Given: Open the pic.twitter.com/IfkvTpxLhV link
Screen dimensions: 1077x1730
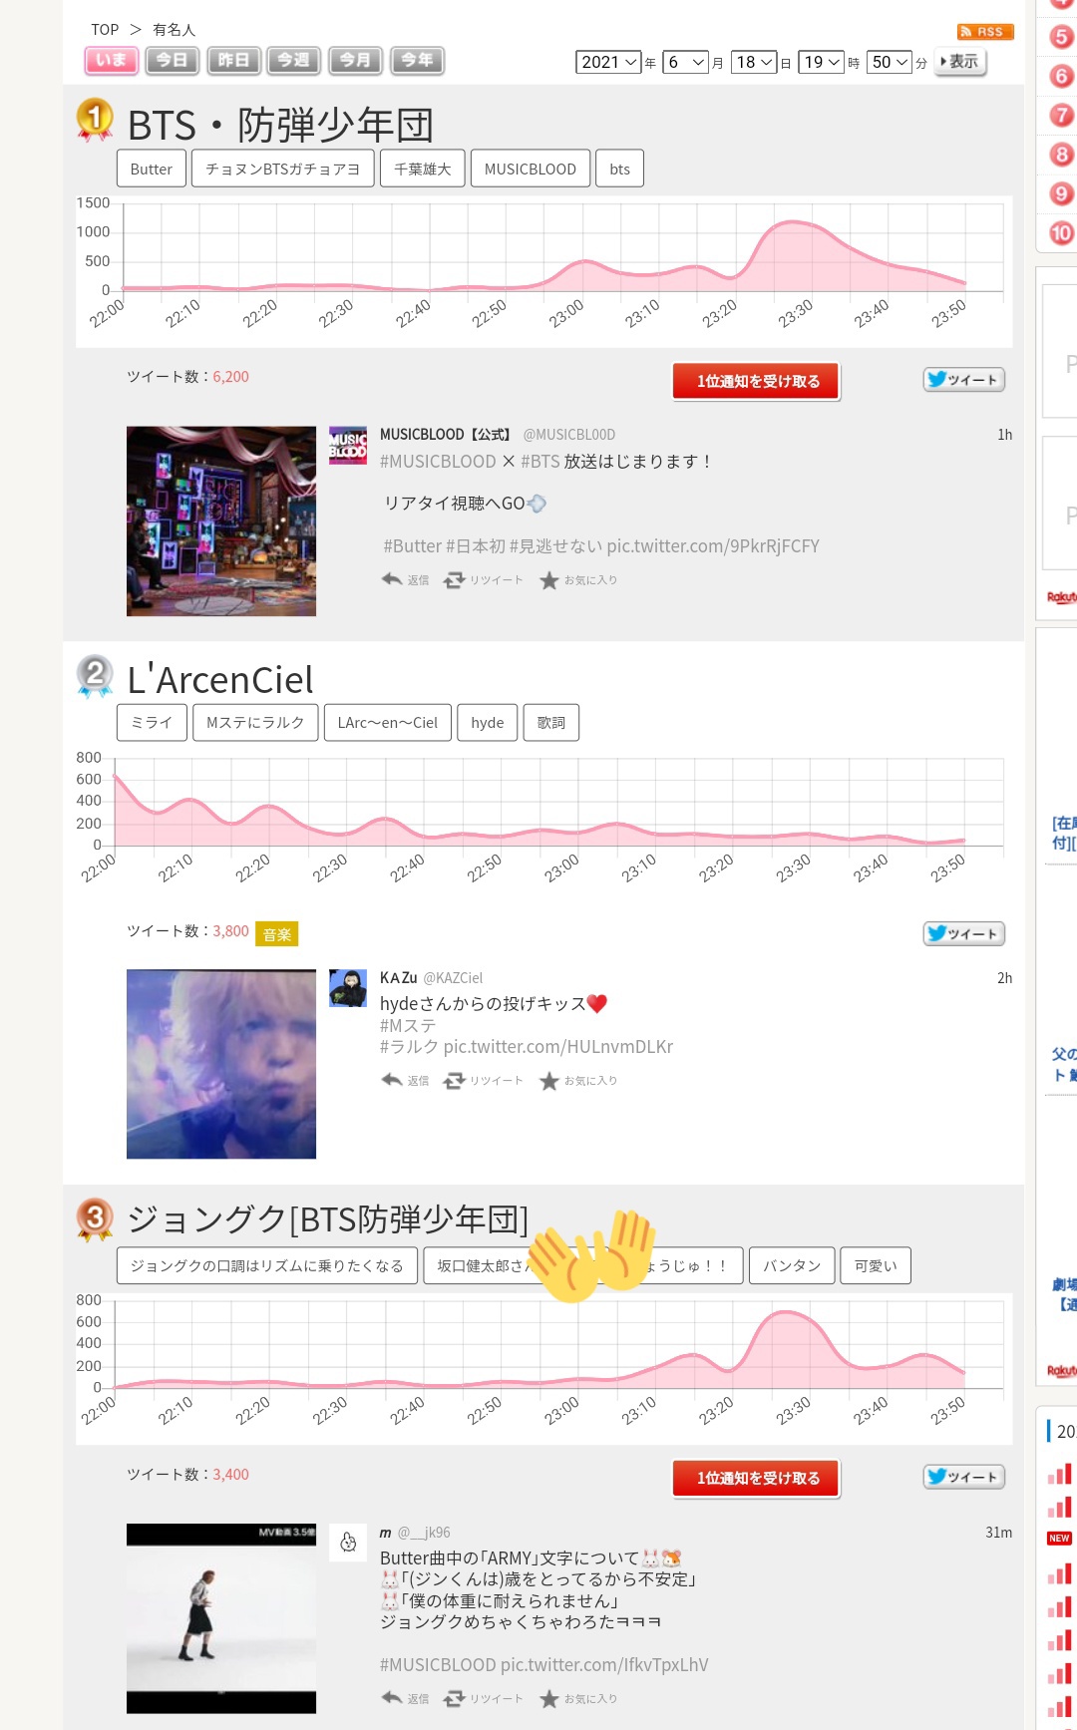Looking at the screenshot, I should [604, 1665].
